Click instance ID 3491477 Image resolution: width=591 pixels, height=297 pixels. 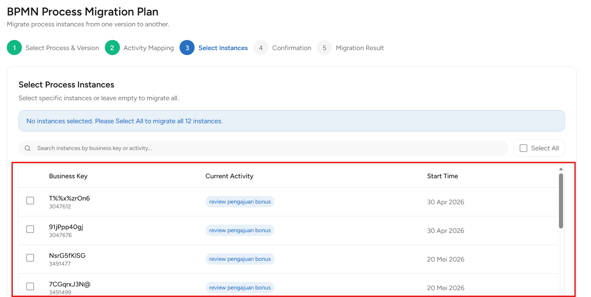click(60, 264)
